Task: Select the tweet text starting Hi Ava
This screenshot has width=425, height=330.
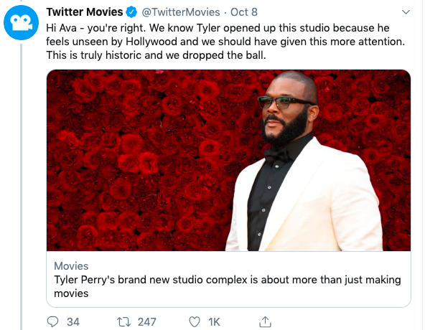Action: (225, 42)
